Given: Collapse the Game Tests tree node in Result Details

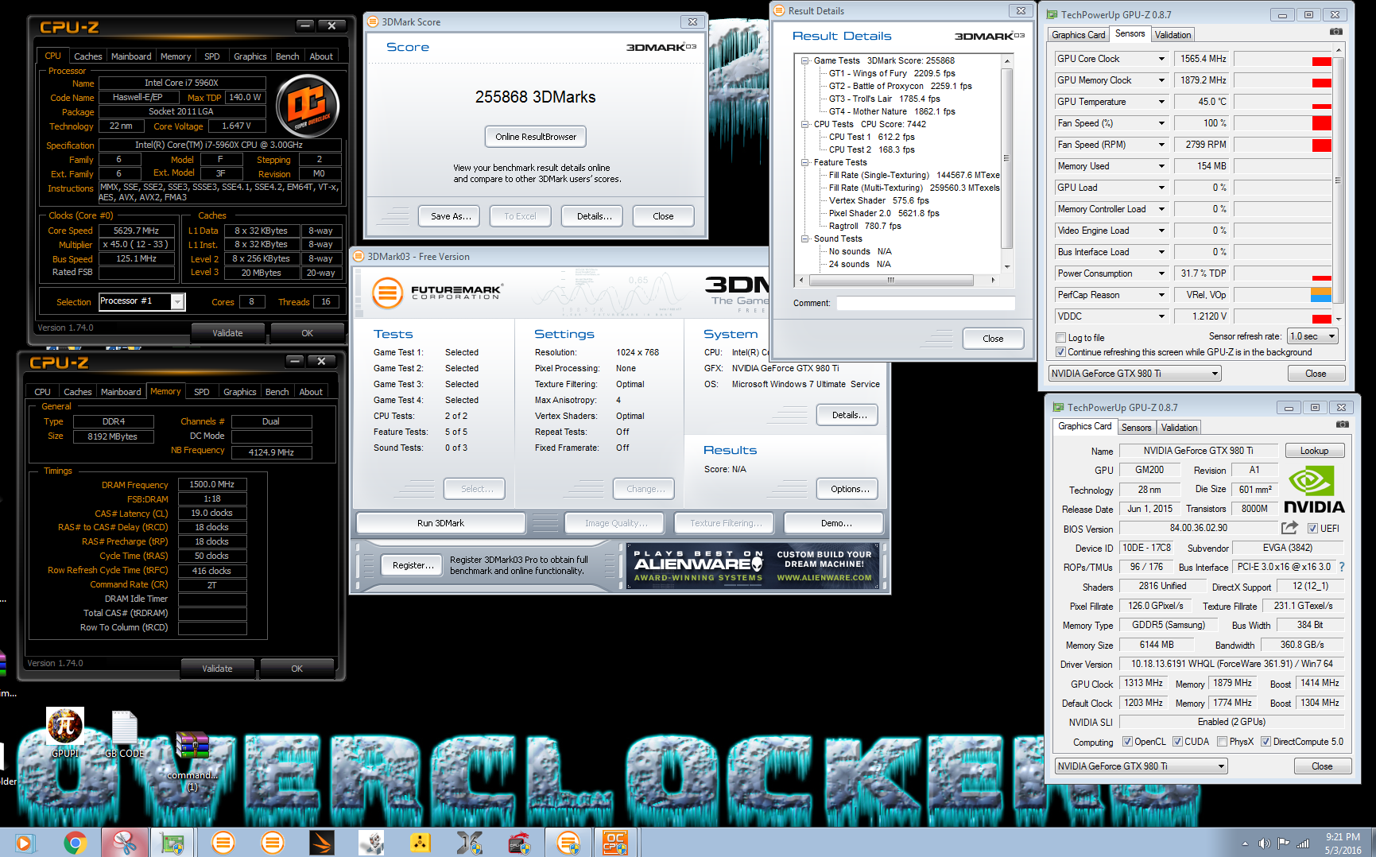Looking at the screenshot, I should click(804, 60).
